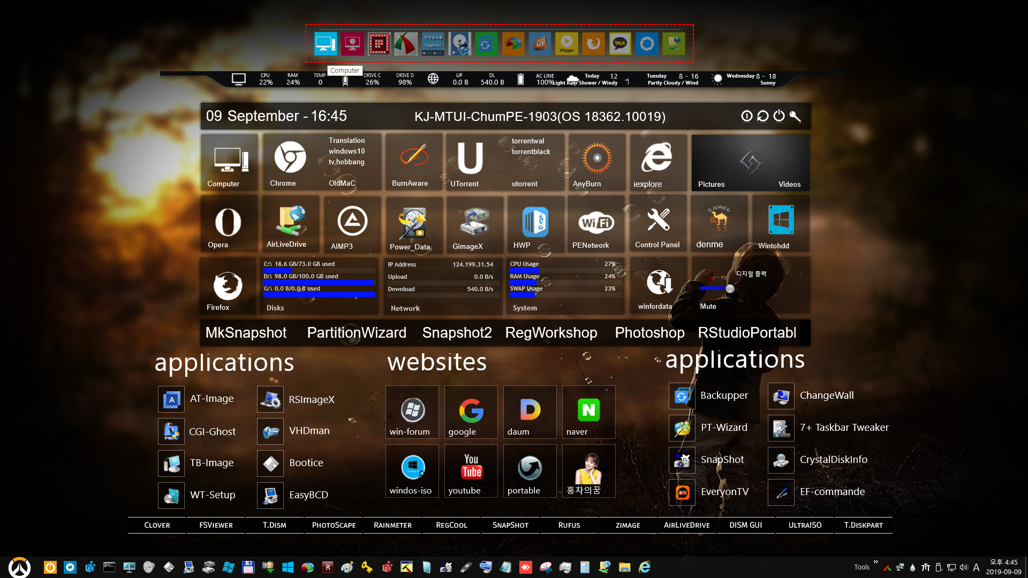Click Overwatch-logo start button on taskbar
Screen dimensions: 1028x578
click(x=20, y=567)
